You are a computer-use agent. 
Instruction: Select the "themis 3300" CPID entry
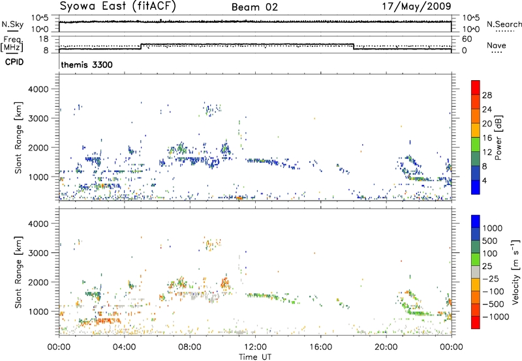(87, 65)
